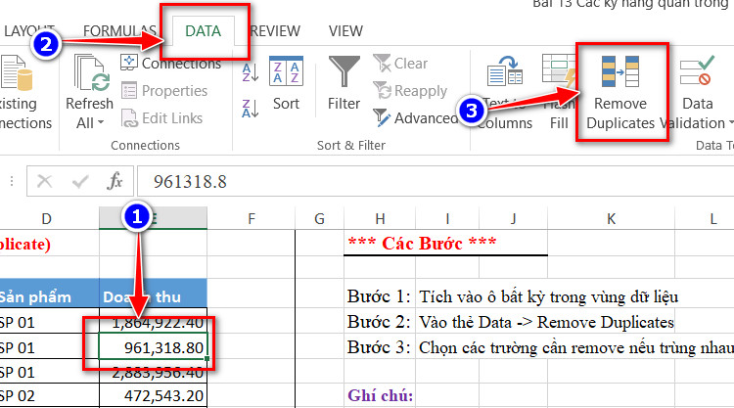Open the VIEW ribbon tab
The width and height of the screenshot is (734, 408).
[345, 31]
